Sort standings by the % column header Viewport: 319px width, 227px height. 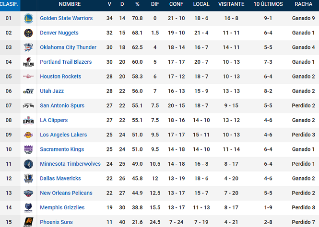tap(138, 4)
